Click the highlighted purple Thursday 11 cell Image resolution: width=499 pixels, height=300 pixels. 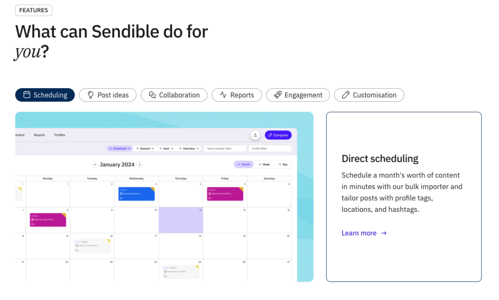[180, 220]
